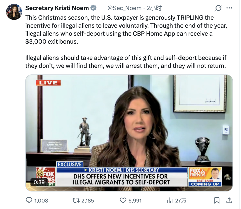
Task: Open the three-dot more options menu
Action: point(229,8)
